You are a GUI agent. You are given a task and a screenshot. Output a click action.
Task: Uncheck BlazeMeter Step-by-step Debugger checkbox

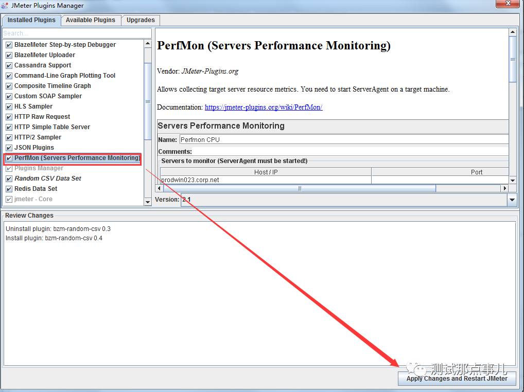point(9,45)
